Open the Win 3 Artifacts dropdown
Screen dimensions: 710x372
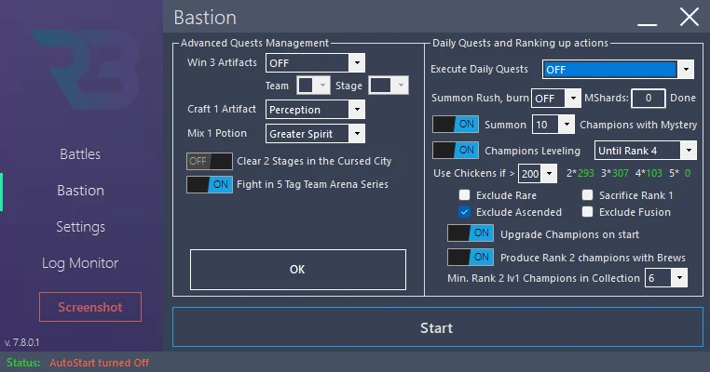point(315,63)
